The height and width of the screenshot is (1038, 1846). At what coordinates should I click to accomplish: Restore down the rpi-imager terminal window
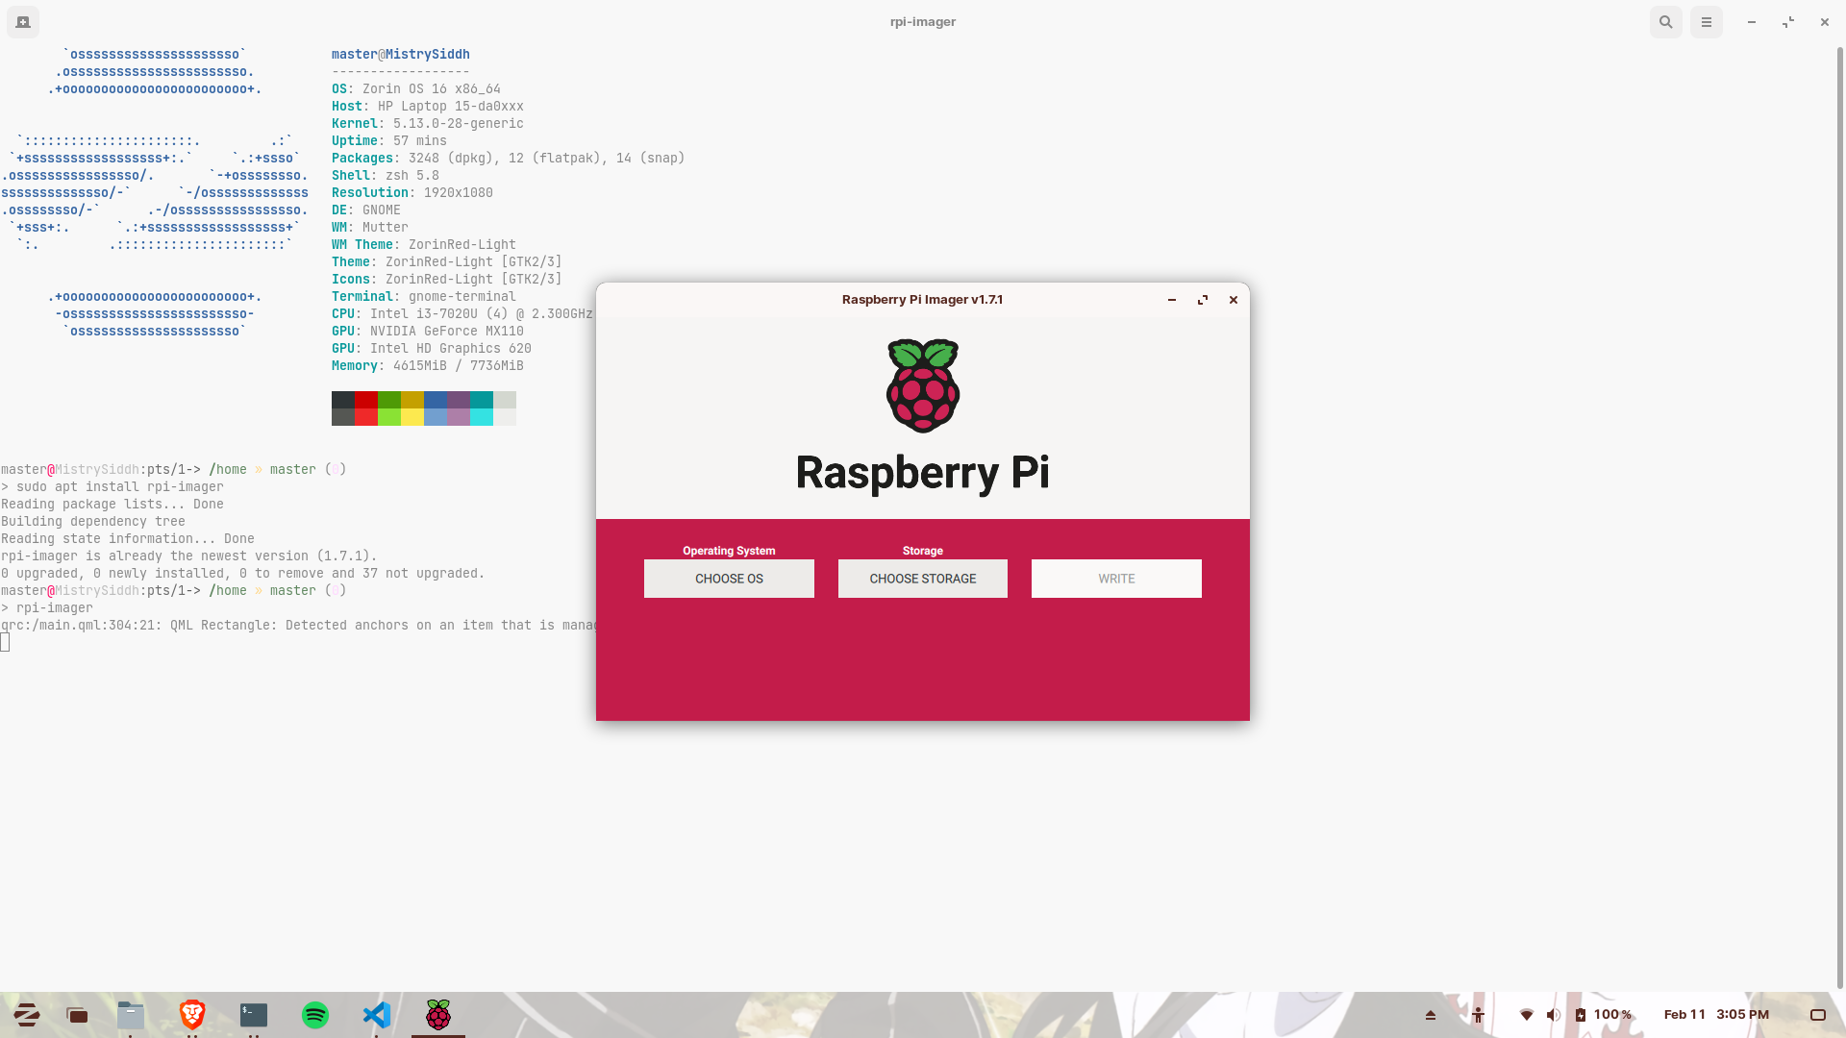click(x=1788, y=22)
